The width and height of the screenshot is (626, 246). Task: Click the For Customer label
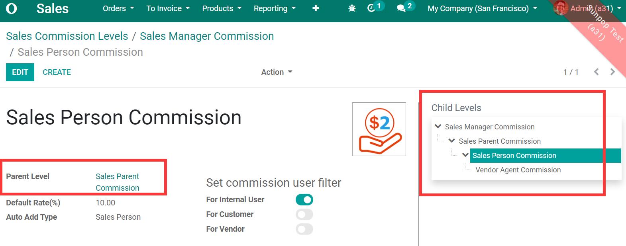click(230, 215)
